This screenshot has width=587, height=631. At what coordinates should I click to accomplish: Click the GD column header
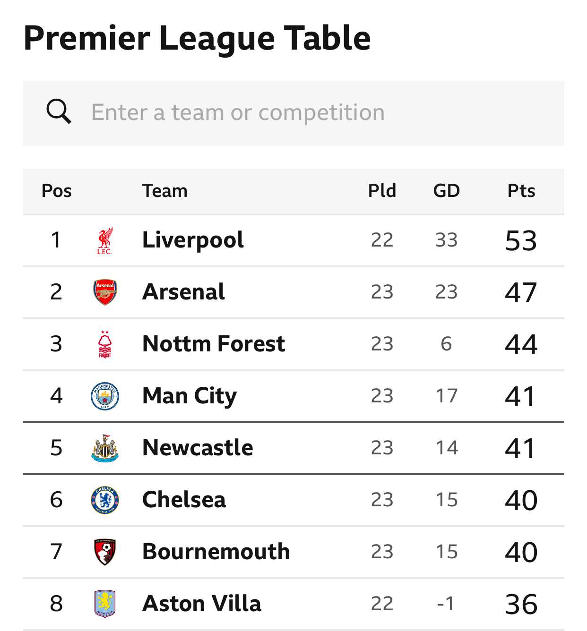(x=447, y=191)
